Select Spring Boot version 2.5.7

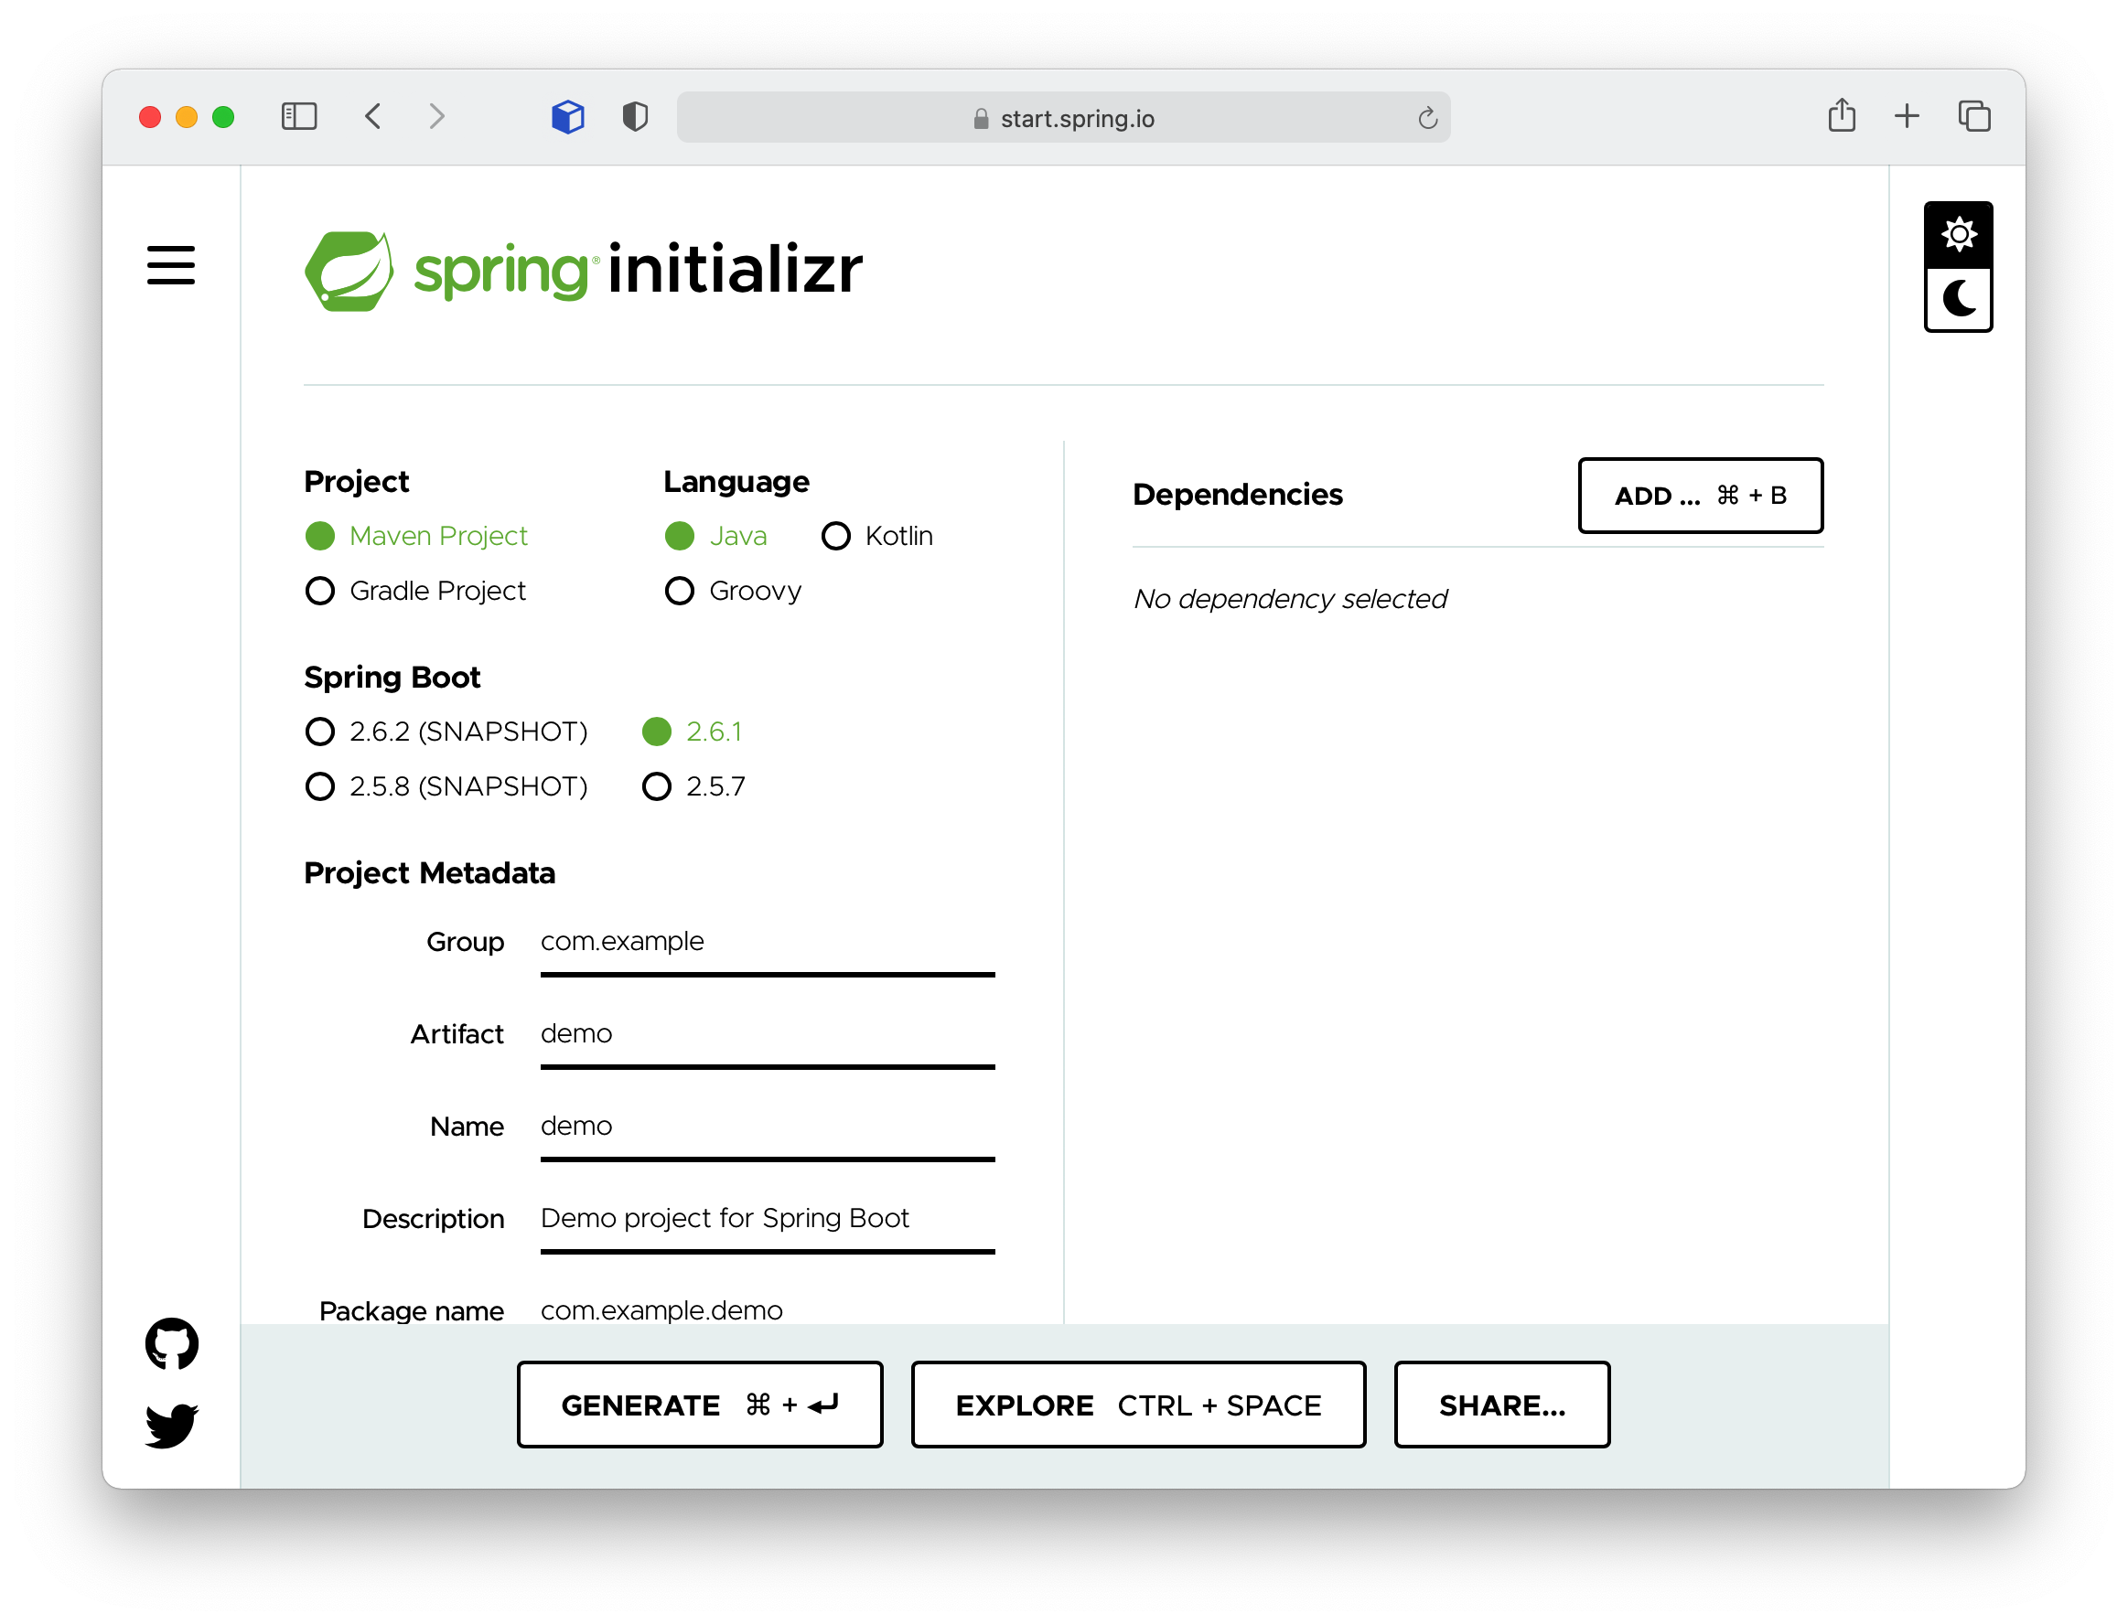click(657, 785)
